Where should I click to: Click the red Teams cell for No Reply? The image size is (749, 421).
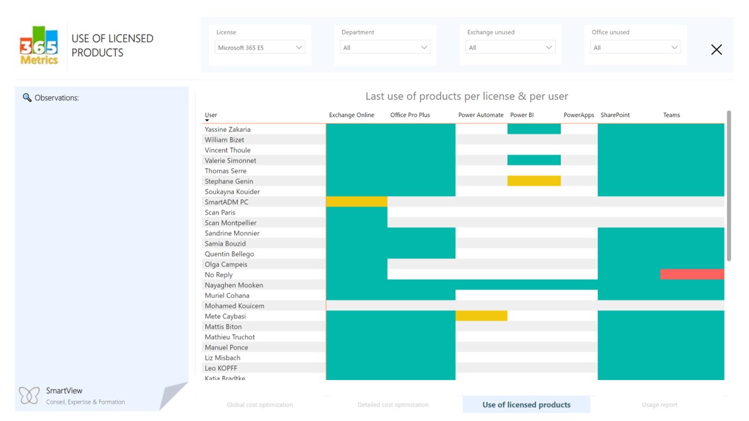coord(692,274)
